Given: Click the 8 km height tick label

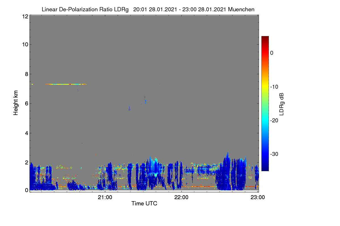Looking at the screenshot, I should pyautogui.click(x=26, y=74).
